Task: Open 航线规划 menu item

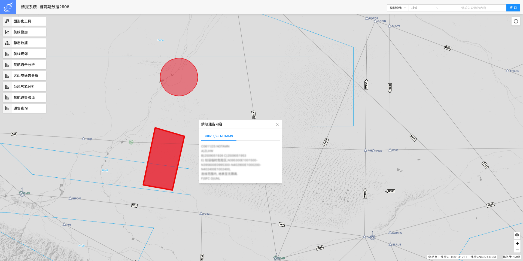Action: point(25,54)
